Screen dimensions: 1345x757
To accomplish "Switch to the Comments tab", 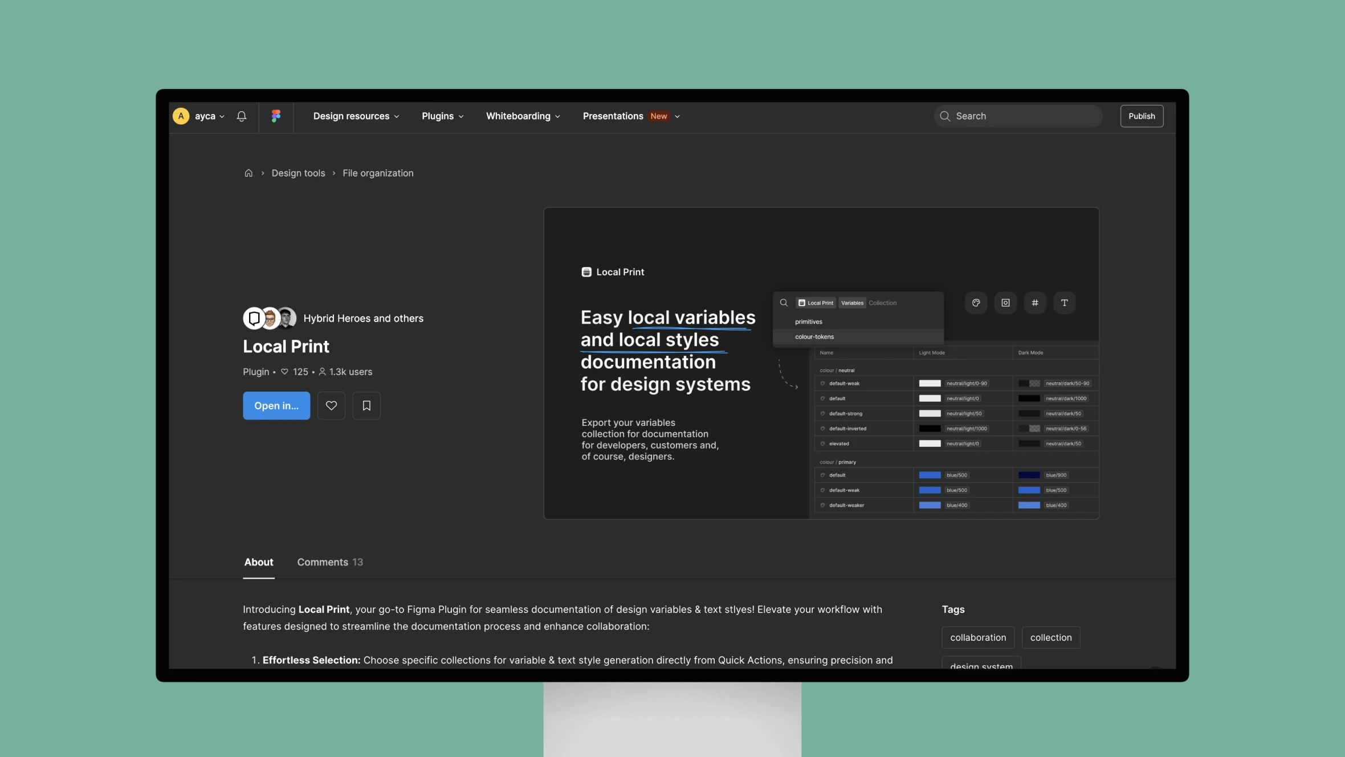I will 330,563.
